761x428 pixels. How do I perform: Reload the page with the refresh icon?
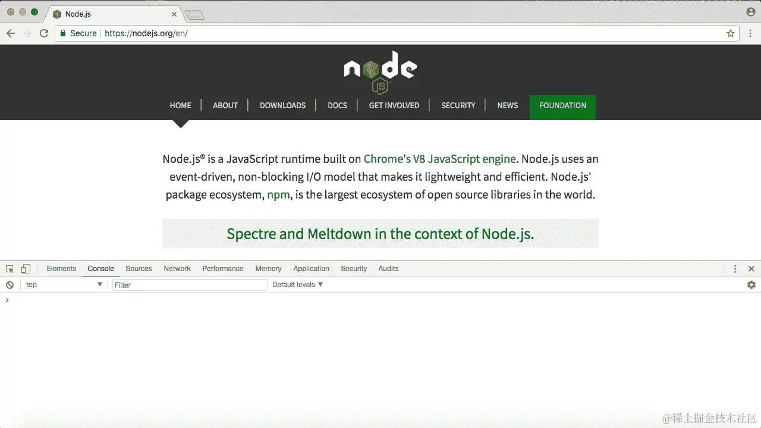[x=44, y=33]
